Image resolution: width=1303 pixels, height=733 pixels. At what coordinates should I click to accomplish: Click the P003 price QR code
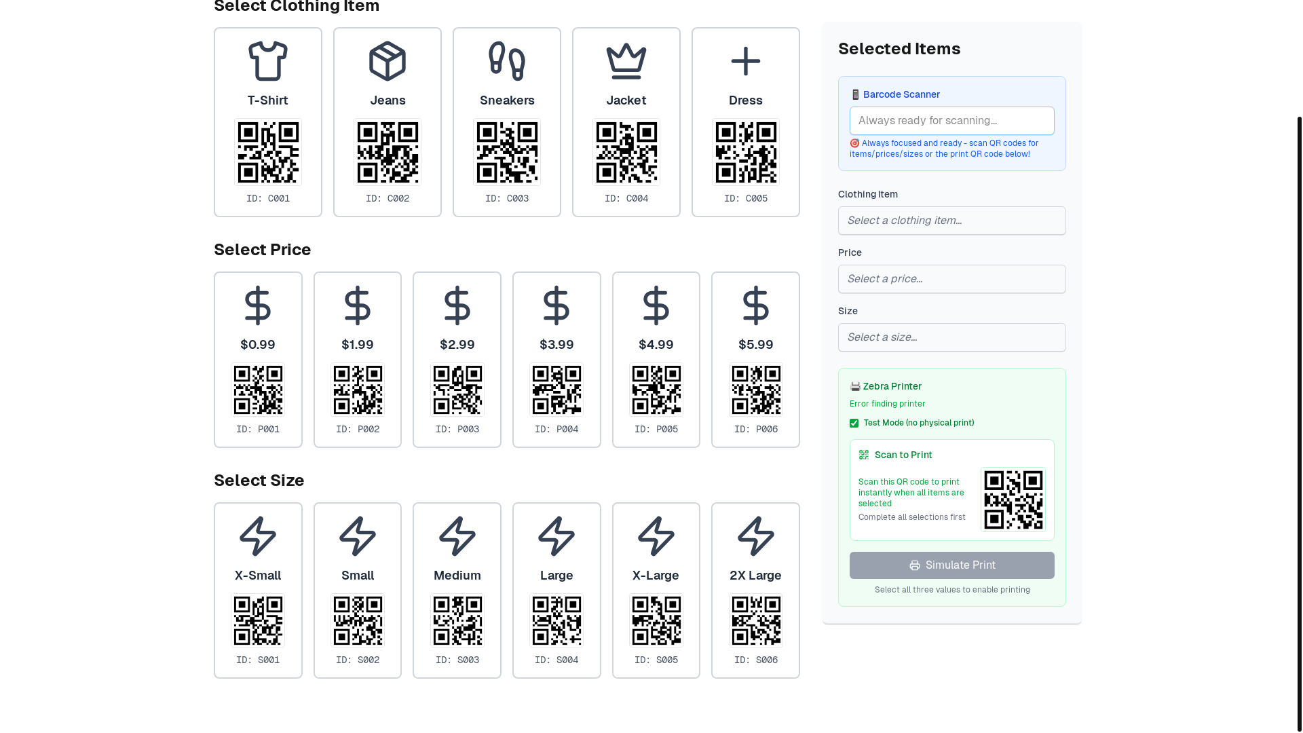click(457, 390)
